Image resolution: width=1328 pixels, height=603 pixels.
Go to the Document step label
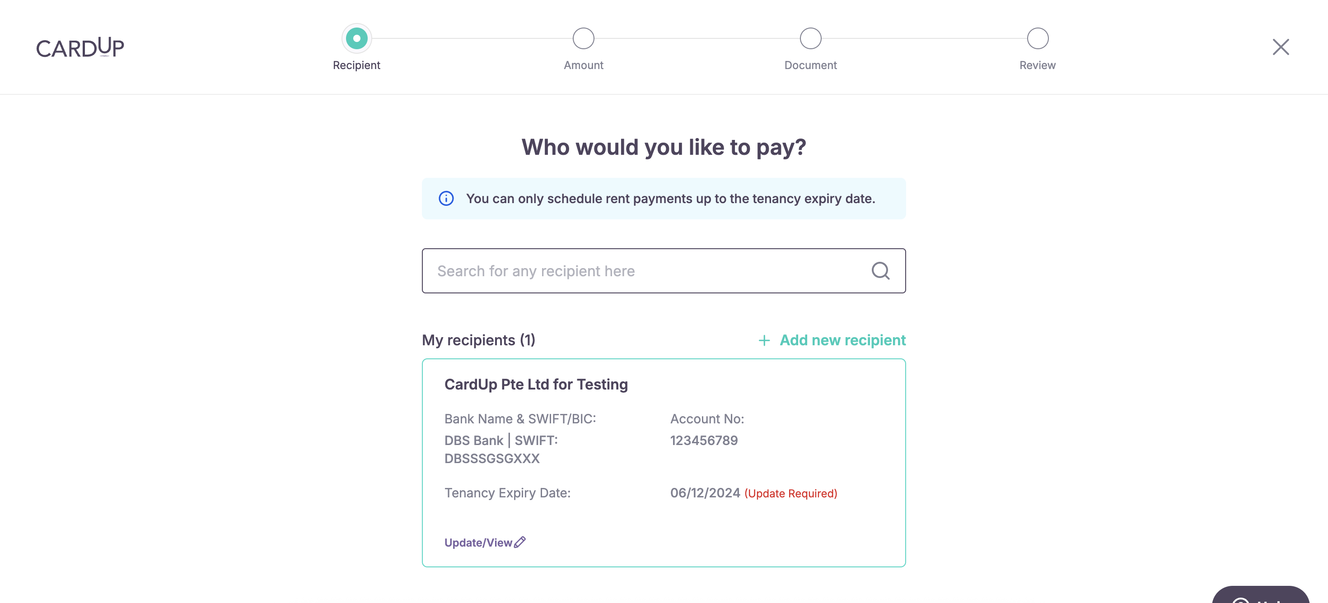(810, 65)
